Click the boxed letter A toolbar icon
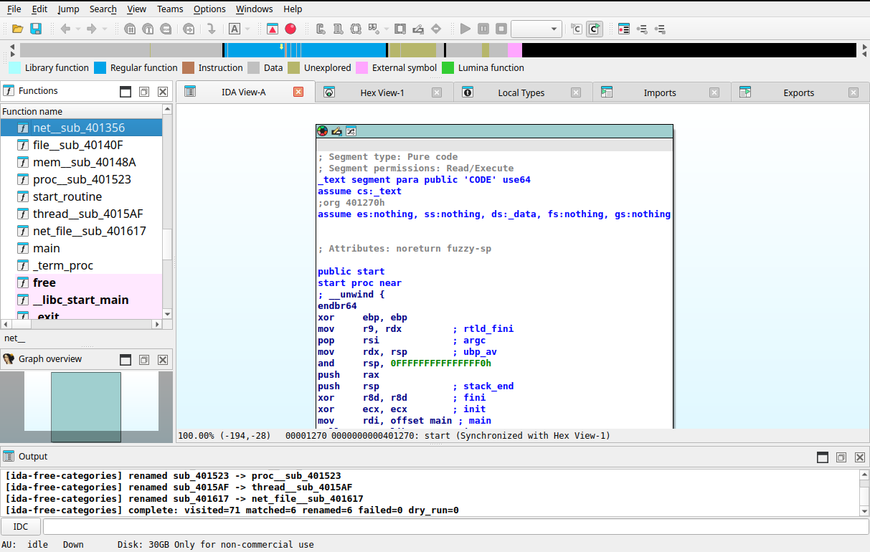Image resolution: width=870 pixels, height=552 pixels. (x=235, y=29)
